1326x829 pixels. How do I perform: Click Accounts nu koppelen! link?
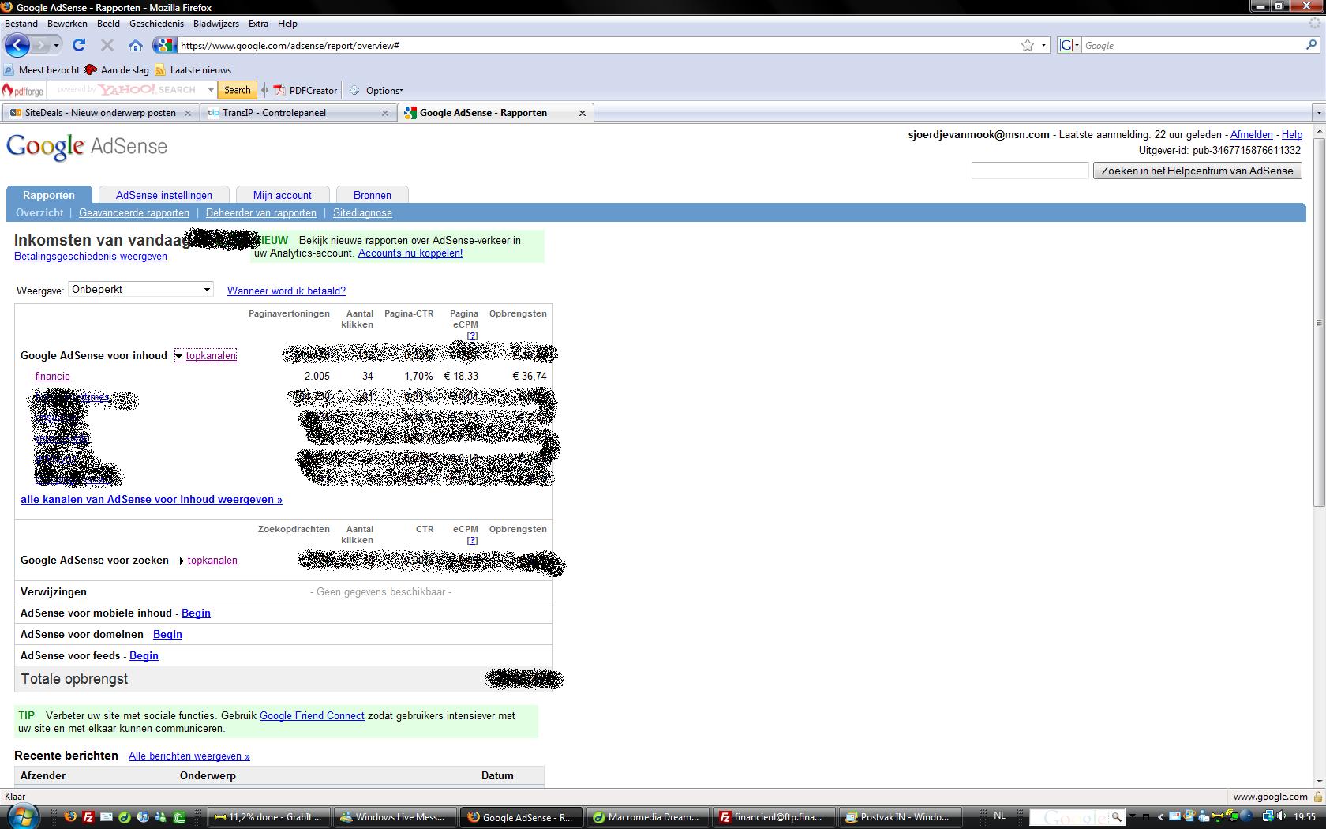pyautogui.click(x=410, y=253)
